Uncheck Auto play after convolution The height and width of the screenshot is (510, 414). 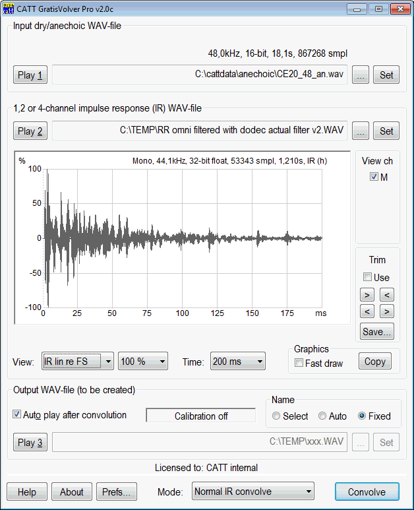pos(17,415)
